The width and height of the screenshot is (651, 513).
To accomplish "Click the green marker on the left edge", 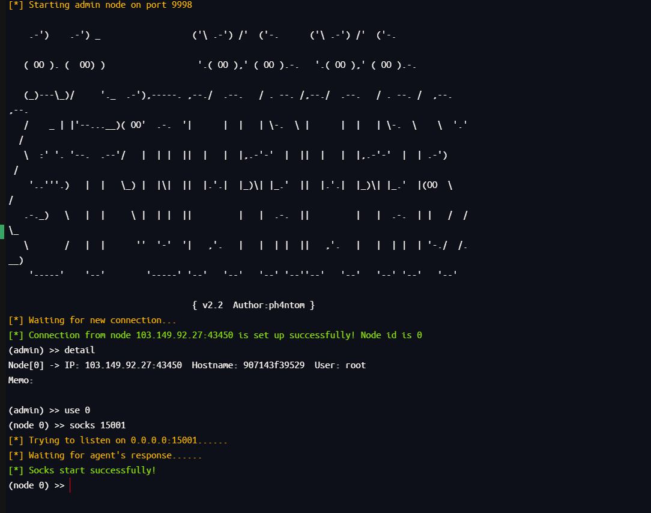I will pyautogui.click(x=2, y=231).
